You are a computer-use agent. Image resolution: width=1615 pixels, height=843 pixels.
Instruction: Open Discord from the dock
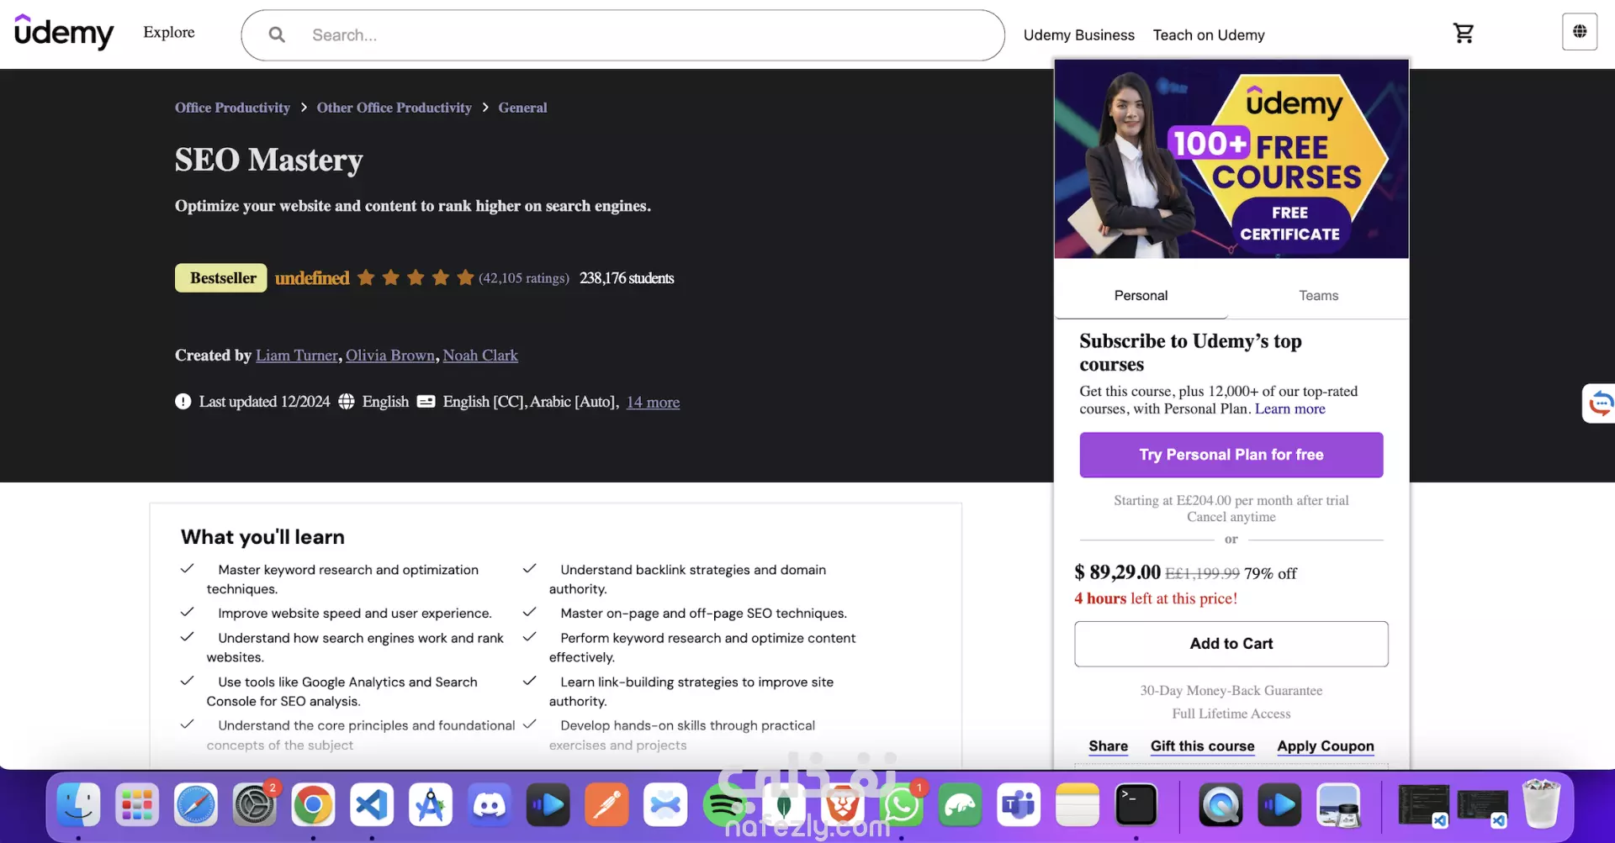coord(490,805)
